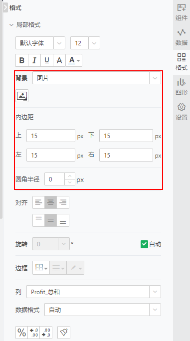The image size is (190, 341).
Task: Apply underline formatting
Action: [46, 60]
